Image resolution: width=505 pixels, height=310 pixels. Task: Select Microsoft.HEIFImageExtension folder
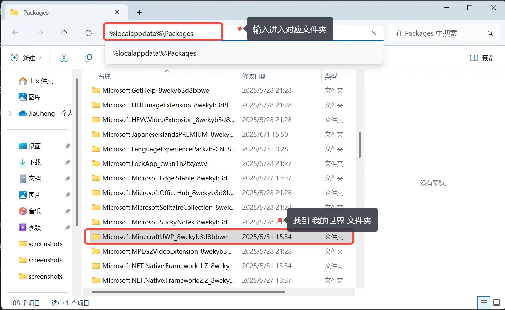click(x=223, y=105)
